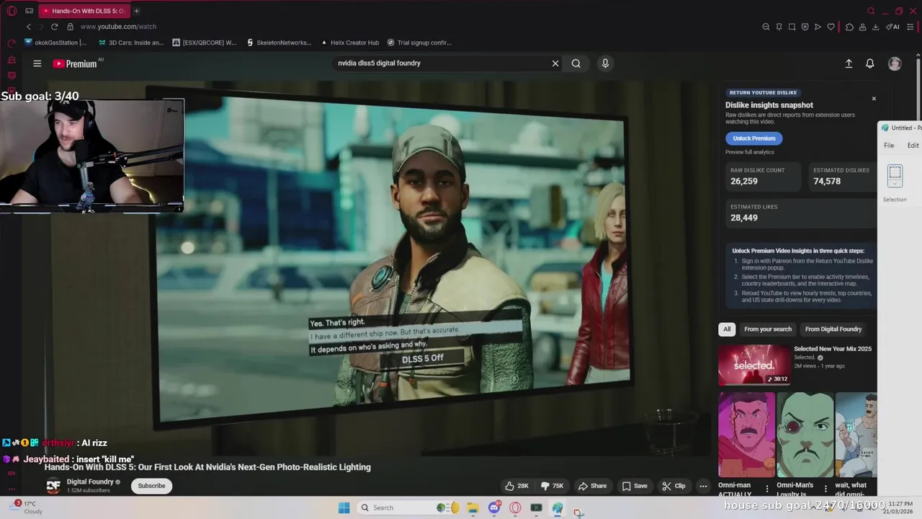922x519 pixels.
Task: Select the From Digital Foundry chip
Action: 833,329
